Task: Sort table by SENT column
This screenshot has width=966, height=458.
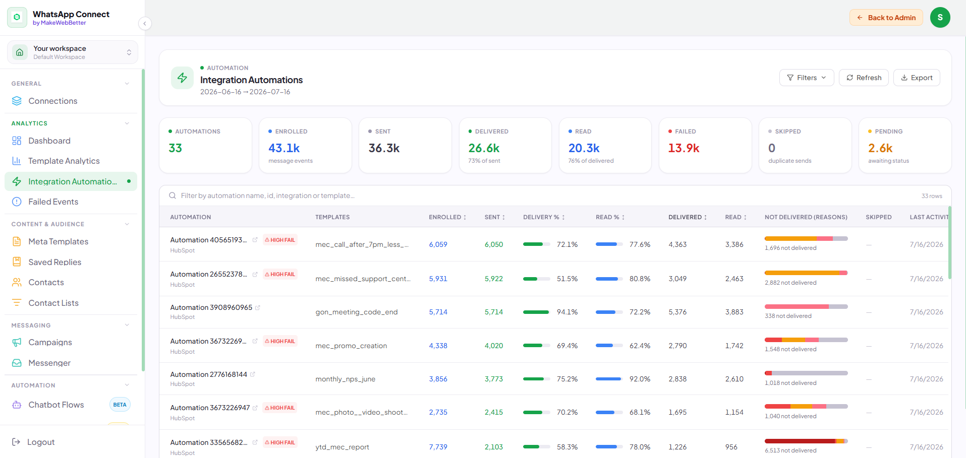Action: (495, 217)
